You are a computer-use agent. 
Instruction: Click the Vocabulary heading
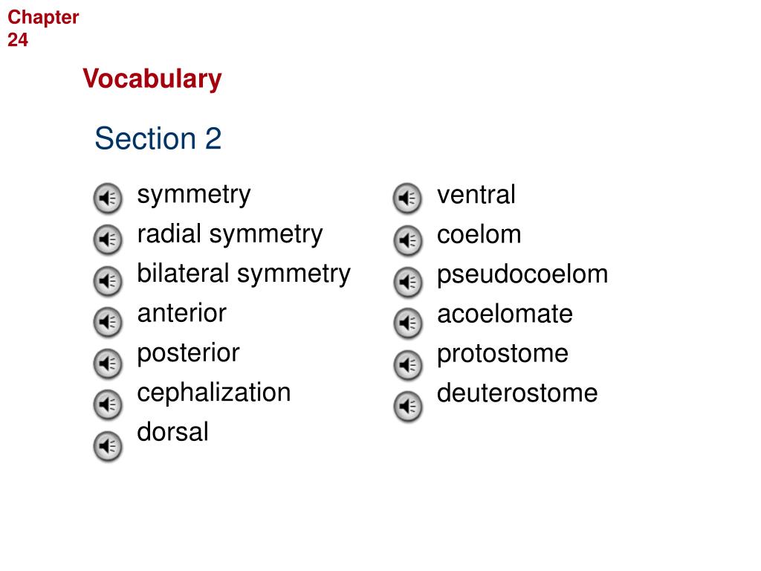pyautogui.click(x=152, y=79)
